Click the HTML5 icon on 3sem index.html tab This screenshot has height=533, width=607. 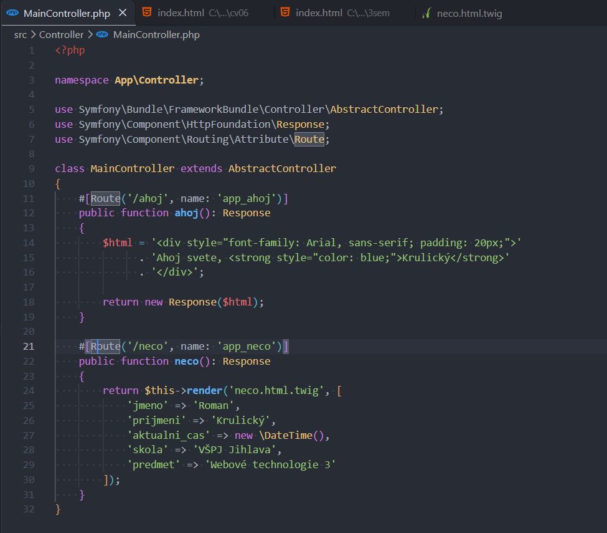[x=285, y=12]
